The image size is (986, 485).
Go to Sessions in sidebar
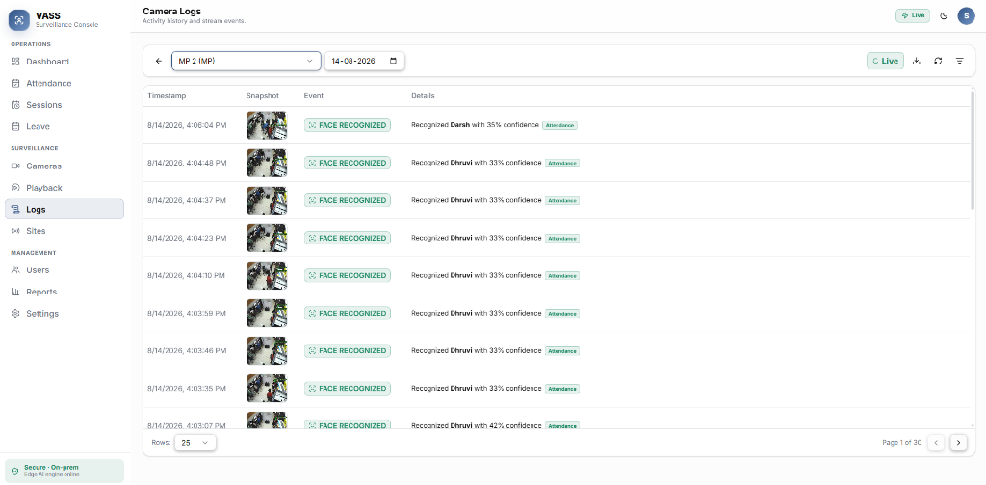tap(65, 105)
